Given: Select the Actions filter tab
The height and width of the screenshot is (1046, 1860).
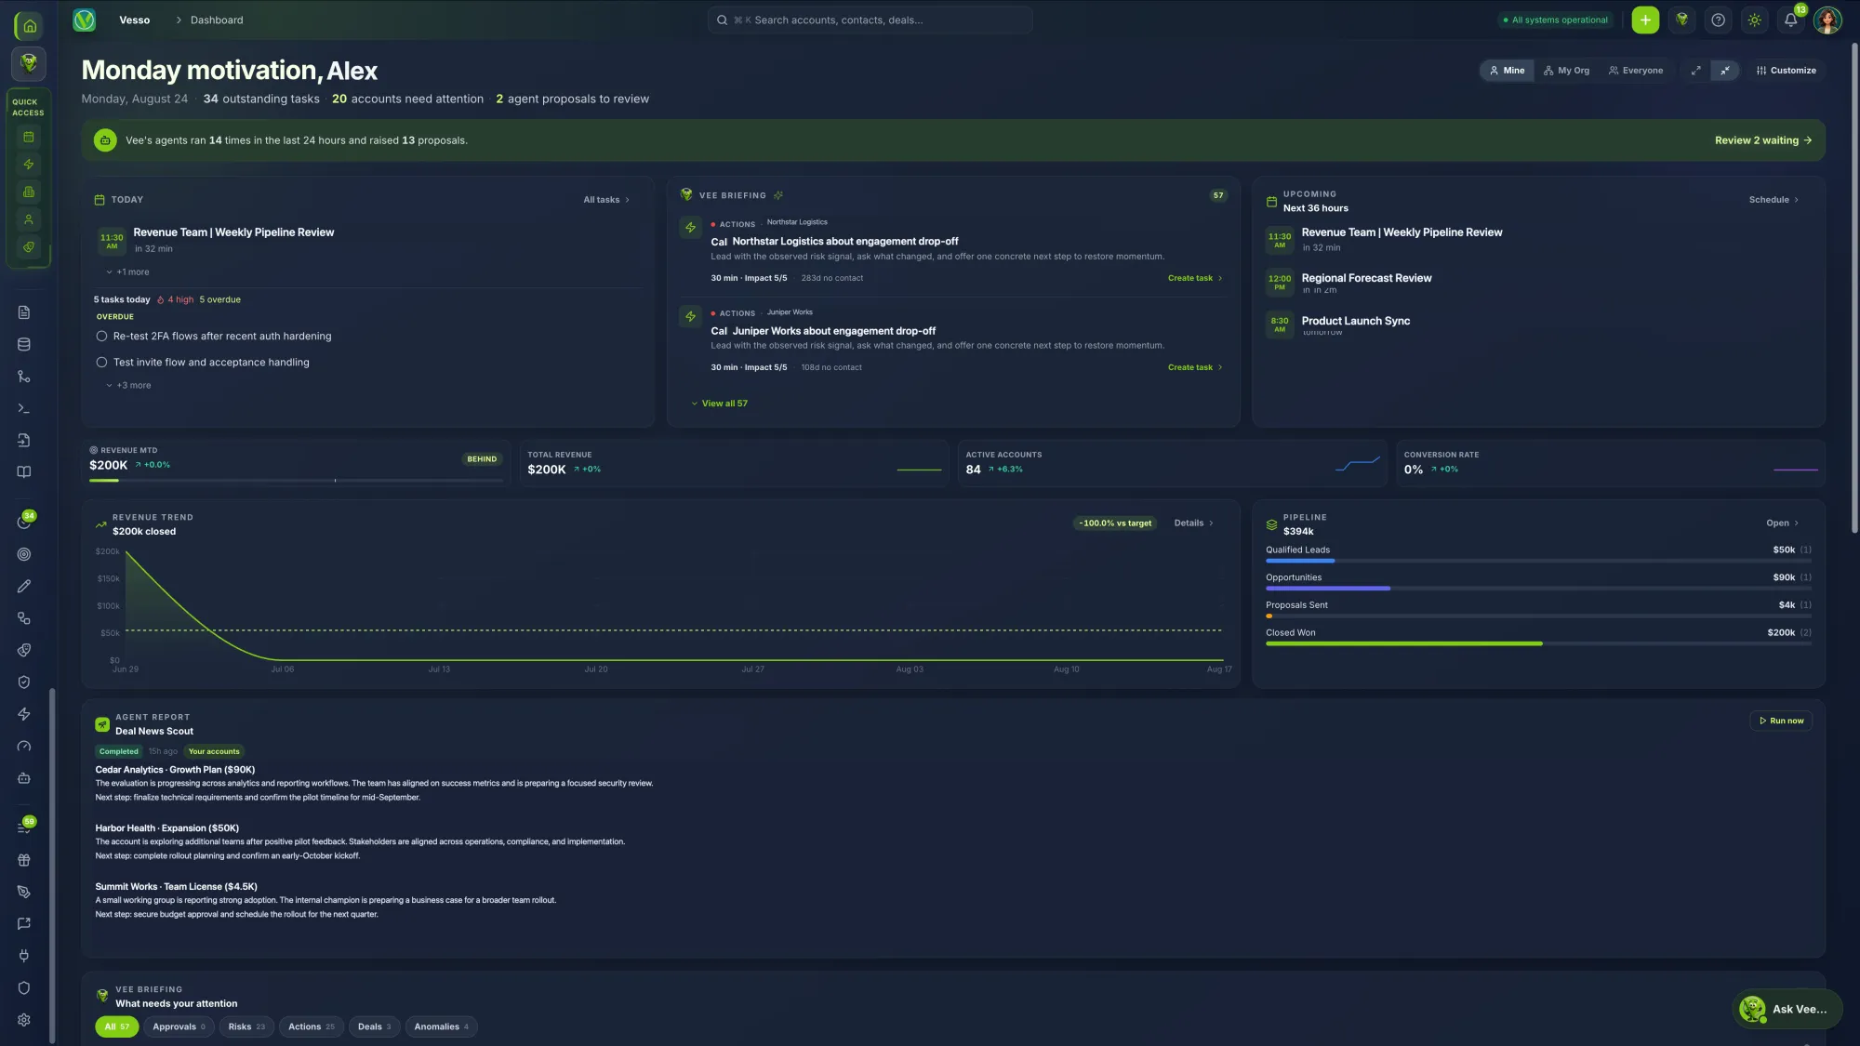Looking at the screenshot, I should coord(311,1026).
